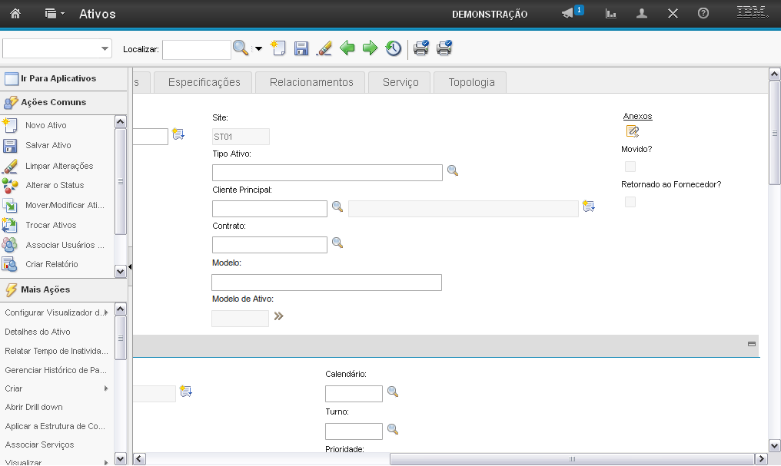Click the horizontal scrollbar thumb at bottom
781x466 pixels.
[x=572, y=458]
